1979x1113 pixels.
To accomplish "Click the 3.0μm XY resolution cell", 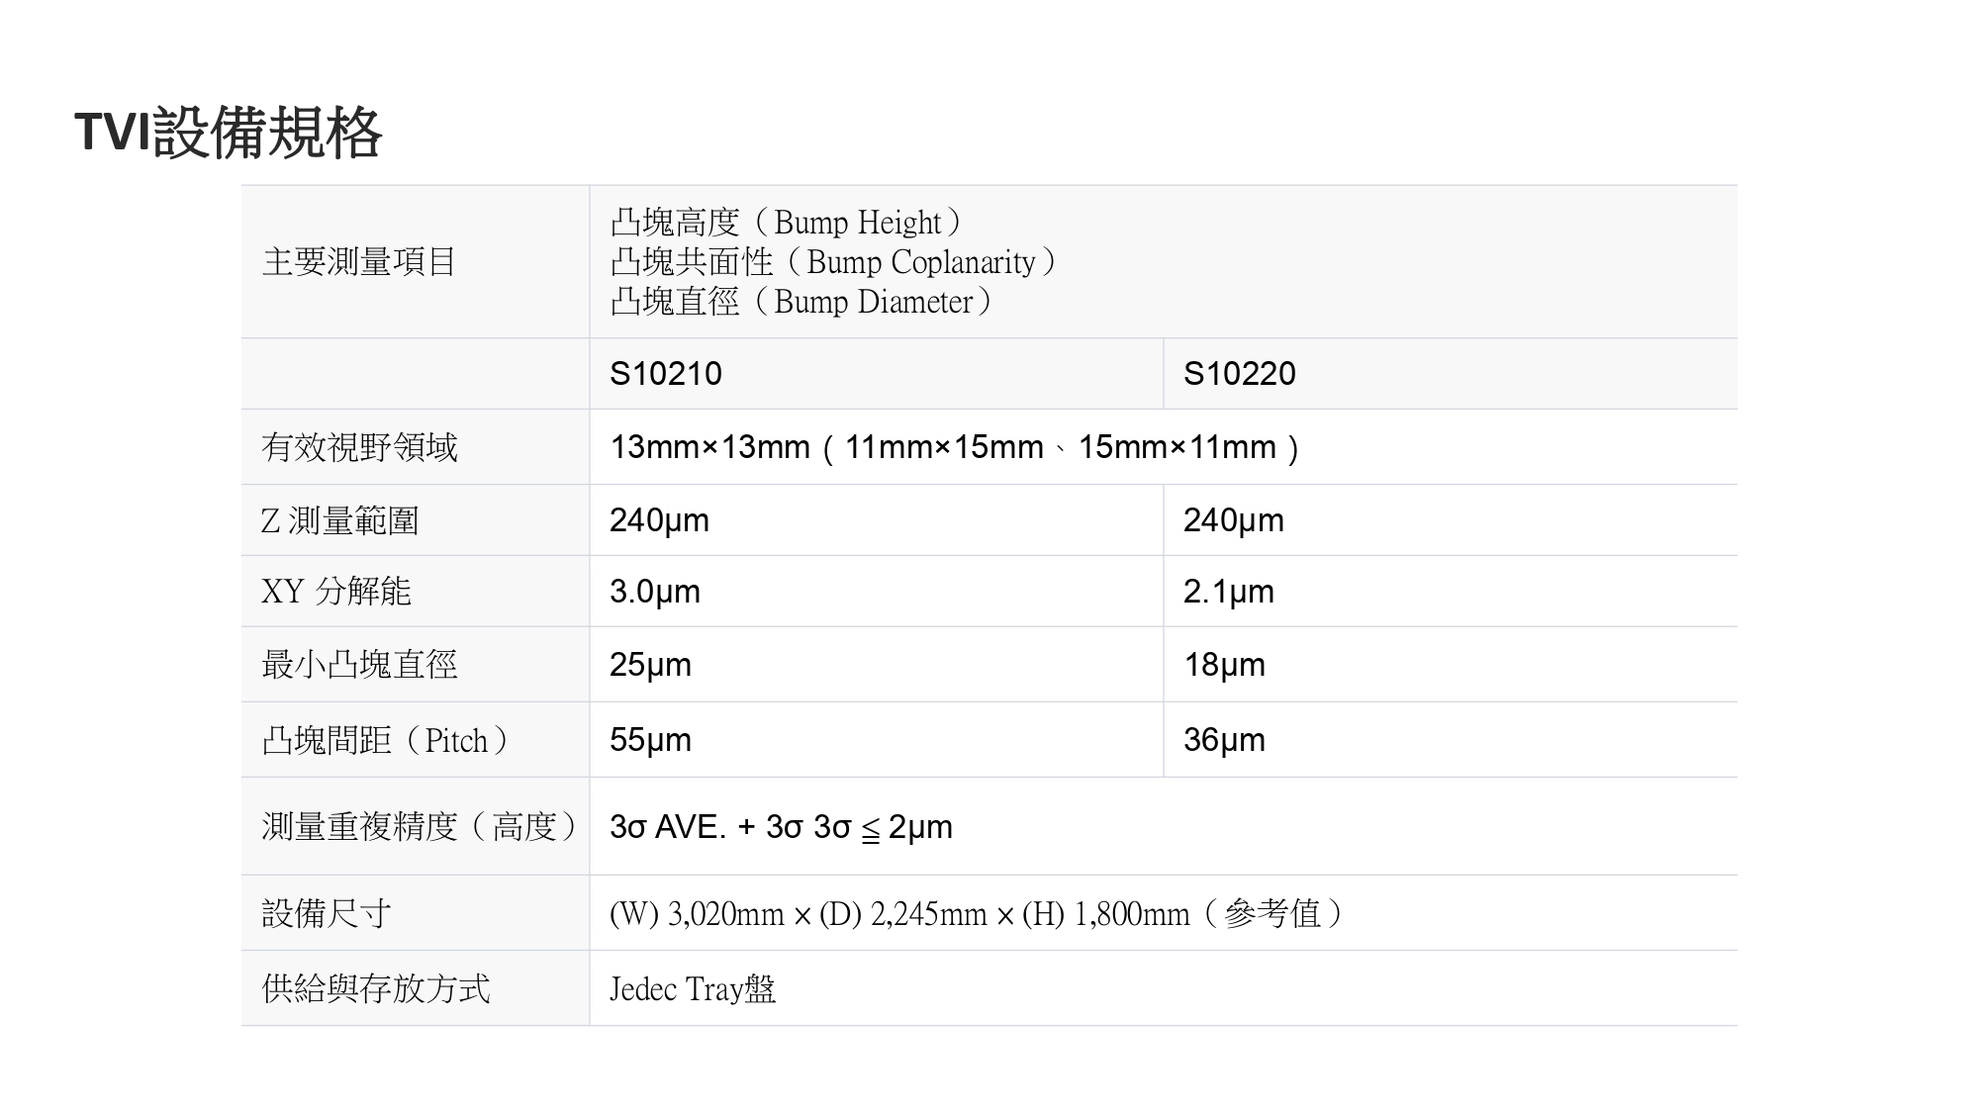I will coord(655,592).
